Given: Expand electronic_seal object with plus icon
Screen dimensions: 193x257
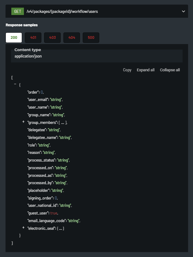Looking at the screenshot, I should coord(23,228).
